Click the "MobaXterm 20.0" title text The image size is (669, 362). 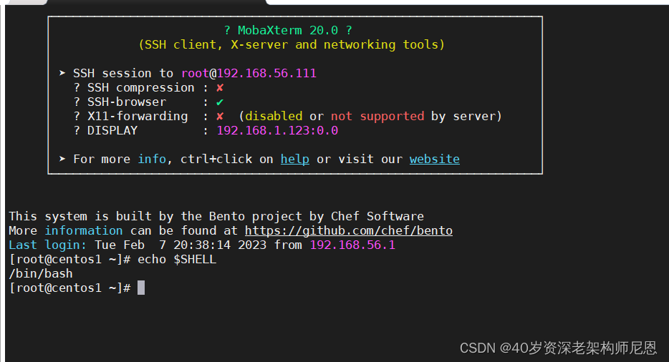[288, 31]
